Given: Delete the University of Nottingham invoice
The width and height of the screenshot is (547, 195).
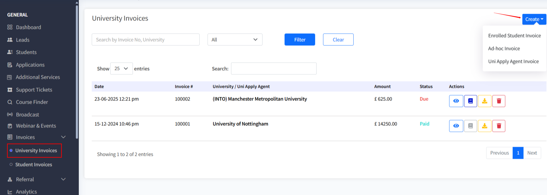Looking at the screenshot, I should [499, 126].
